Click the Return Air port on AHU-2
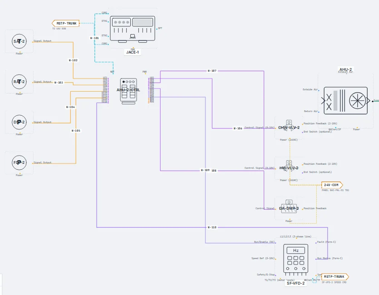This screenshot has width=379, height=295. click(x=319, y=112)
